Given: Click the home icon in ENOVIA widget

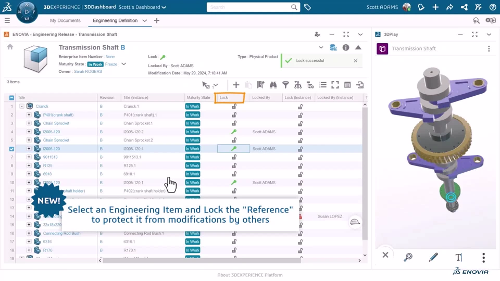Looking at the screenshot, I should click(x=10, y=47).
